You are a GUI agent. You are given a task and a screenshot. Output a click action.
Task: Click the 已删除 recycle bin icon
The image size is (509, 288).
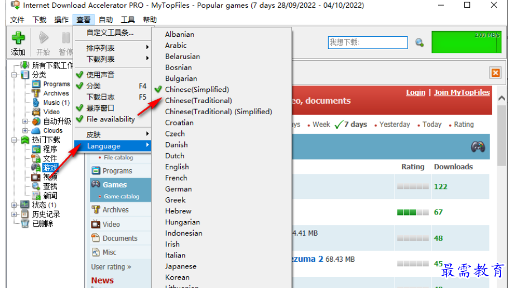pyautogui.click(x=25, y=223)
